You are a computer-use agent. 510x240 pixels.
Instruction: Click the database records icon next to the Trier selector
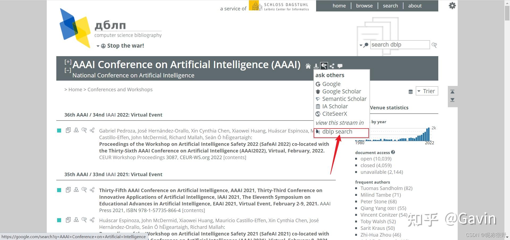(x=410, y=91)
